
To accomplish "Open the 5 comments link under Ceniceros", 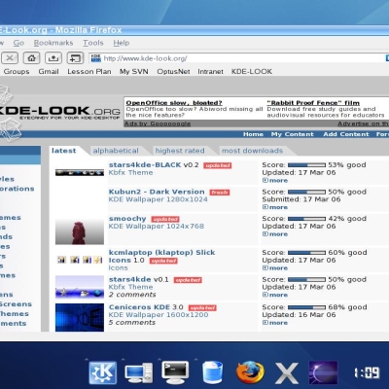I will (132, 323).
